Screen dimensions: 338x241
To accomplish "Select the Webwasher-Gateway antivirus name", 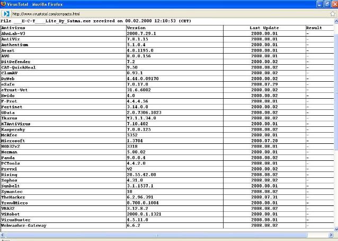I will tap(24, 226).
